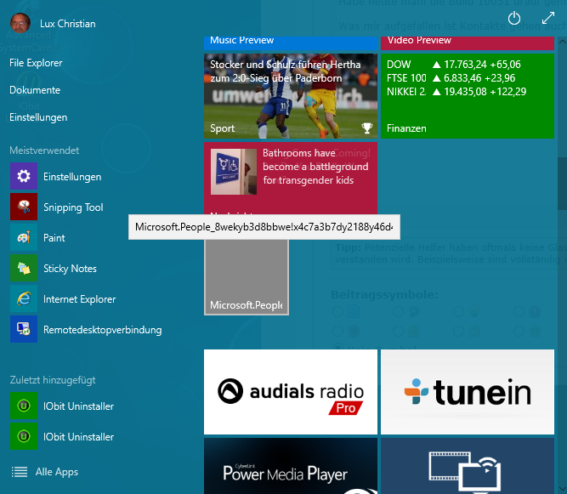Click the Stocker und Schulz headline
Screen dimensions: 567x494
(x=286, y=71)
